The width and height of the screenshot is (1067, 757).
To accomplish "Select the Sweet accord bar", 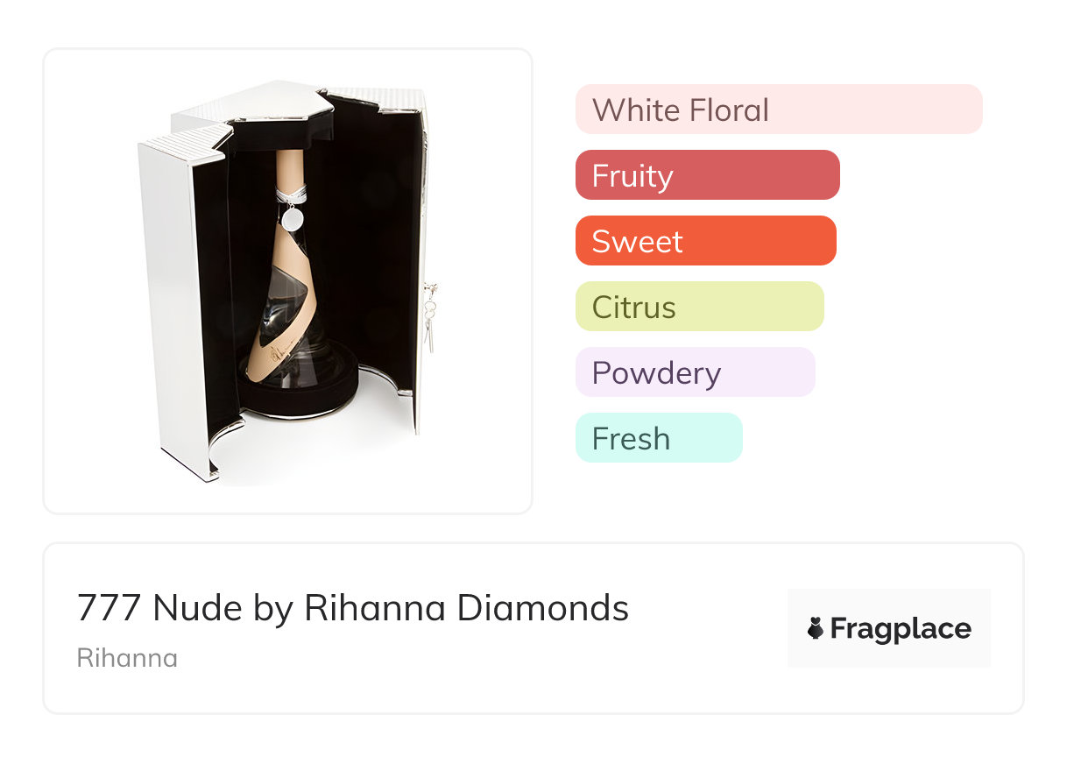I will pyautogui.click(x=705, y=241).
